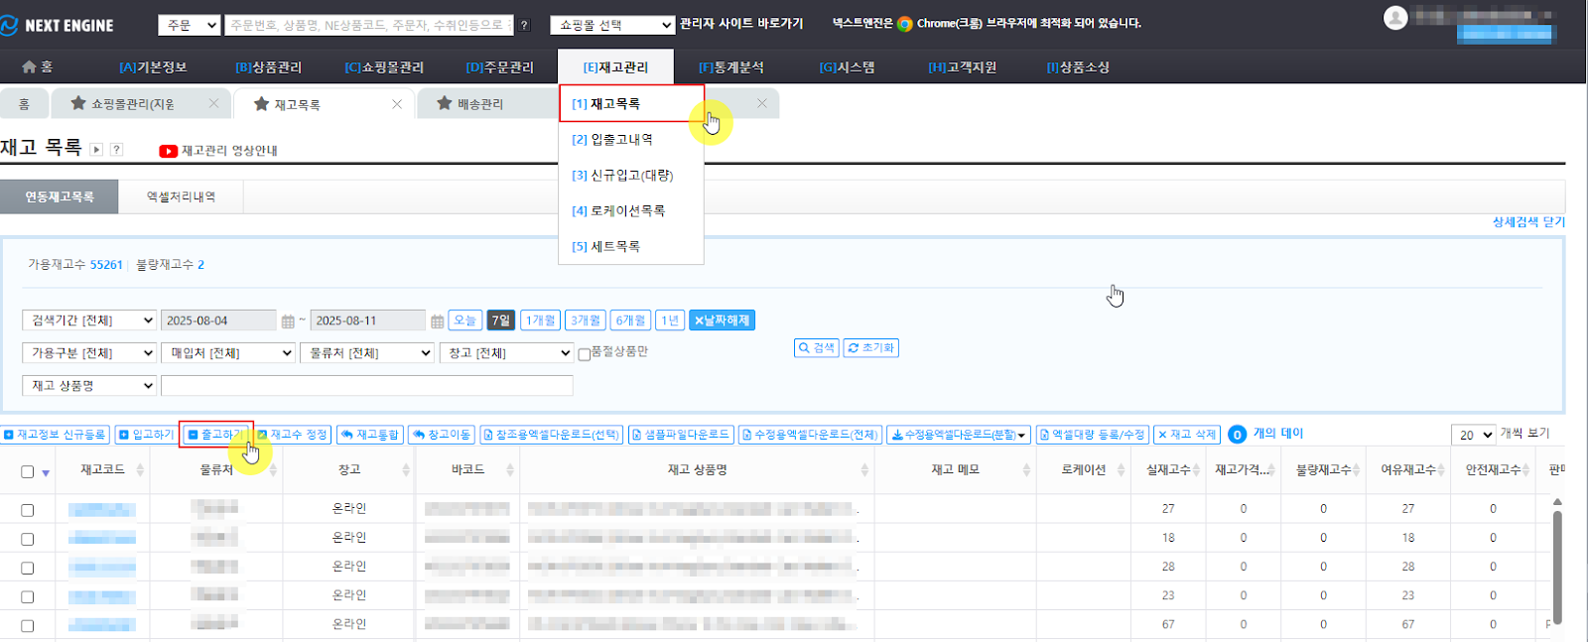Click the question mark help icon beside top search
Viewport: 1588px width, 642px height.
(525, 26)
